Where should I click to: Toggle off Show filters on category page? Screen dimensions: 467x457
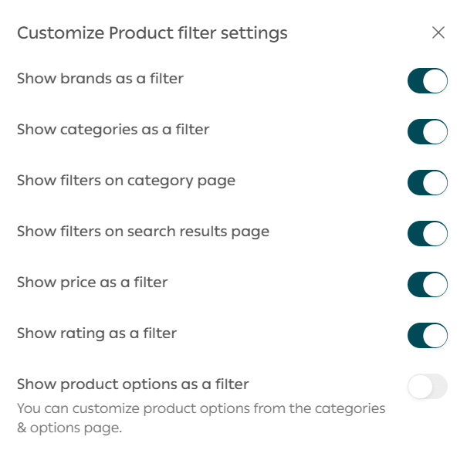(428, 182)
